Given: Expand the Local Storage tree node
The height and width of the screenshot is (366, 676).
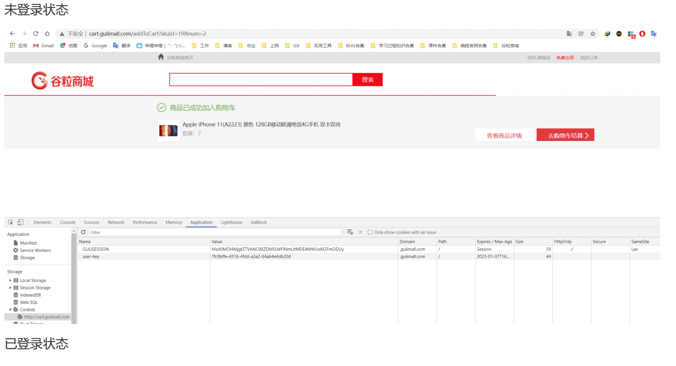Looking at the screenshot, I should click(11, 281).
